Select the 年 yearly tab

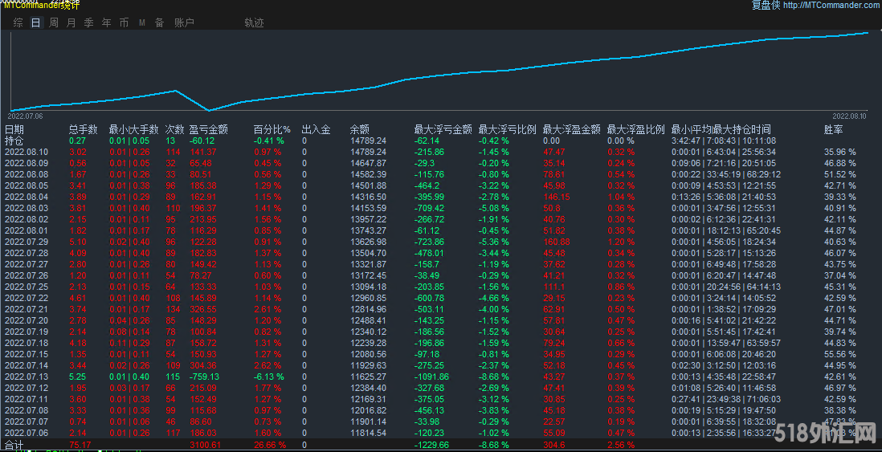point(106,23)
